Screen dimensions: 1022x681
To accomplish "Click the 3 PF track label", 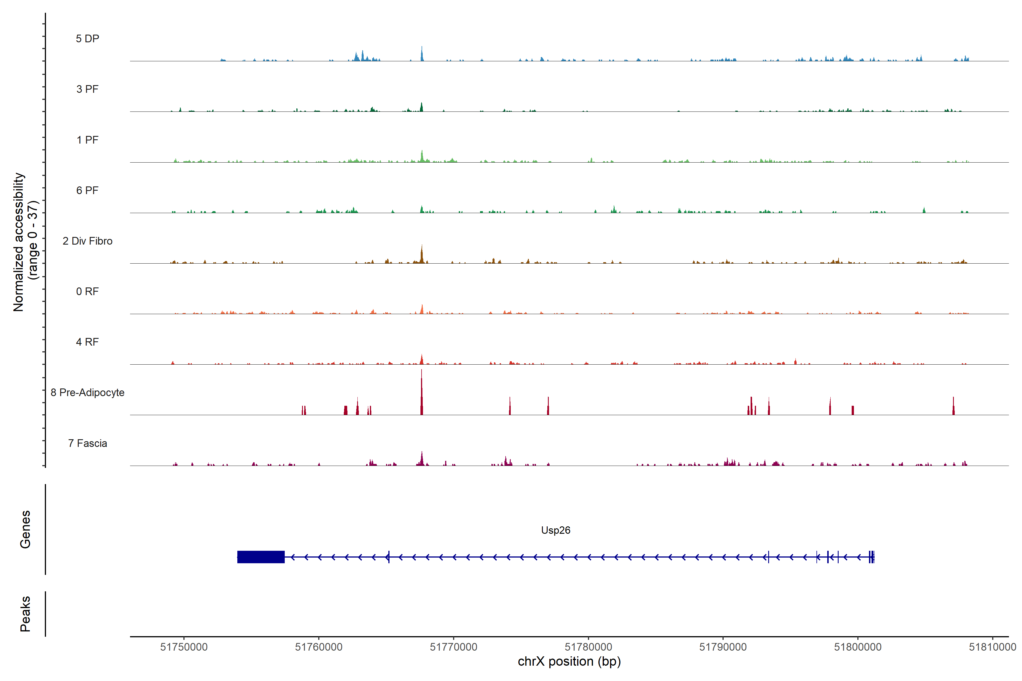I will click(87, 89).
